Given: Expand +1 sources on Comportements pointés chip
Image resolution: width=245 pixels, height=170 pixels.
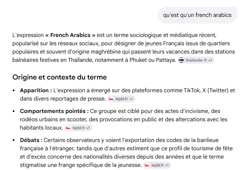Looking at the screenshot, I should [x=88, y=128].
